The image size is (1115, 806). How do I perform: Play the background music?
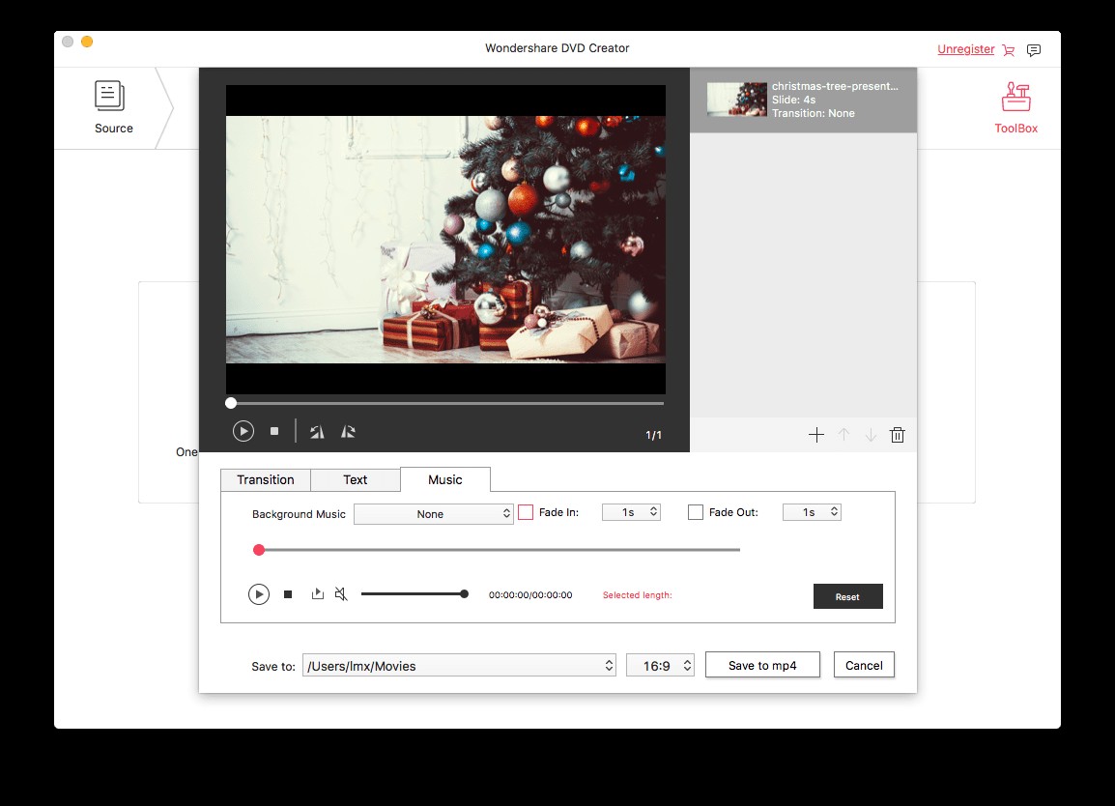(259, 594)
